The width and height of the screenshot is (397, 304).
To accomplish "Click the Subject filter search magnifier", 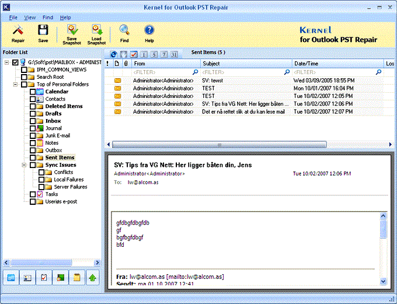I will coord(287,72).
